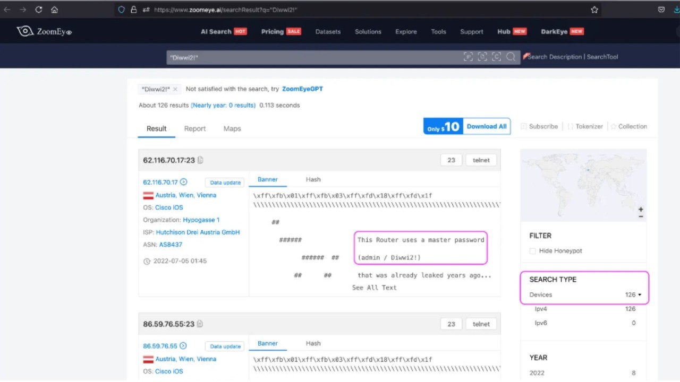Screen dimensions: 680x382
Task: Open Hash tab for 86.59.76.55 result
Action: pyautogui.click(x=313, y=343)
